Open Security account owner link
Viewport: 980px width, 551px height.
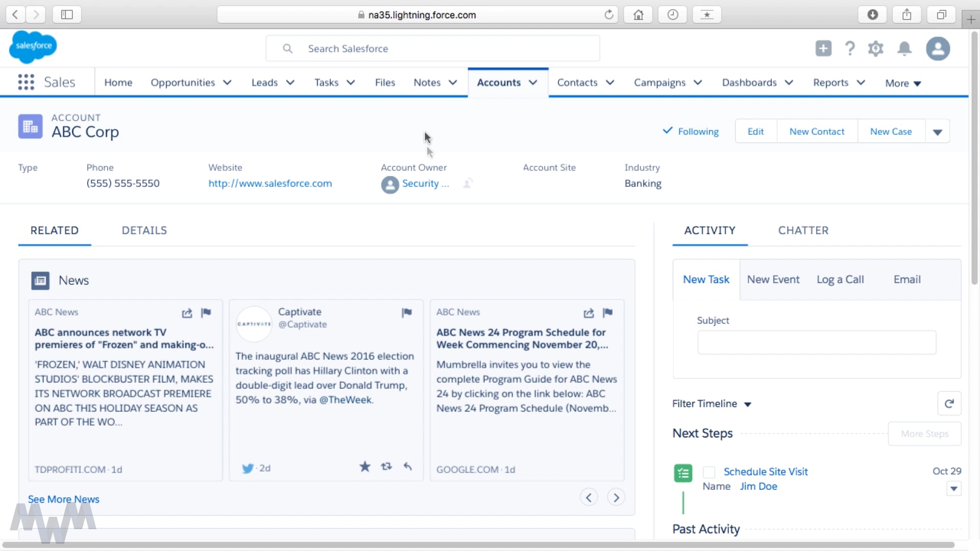click(425, 183)
